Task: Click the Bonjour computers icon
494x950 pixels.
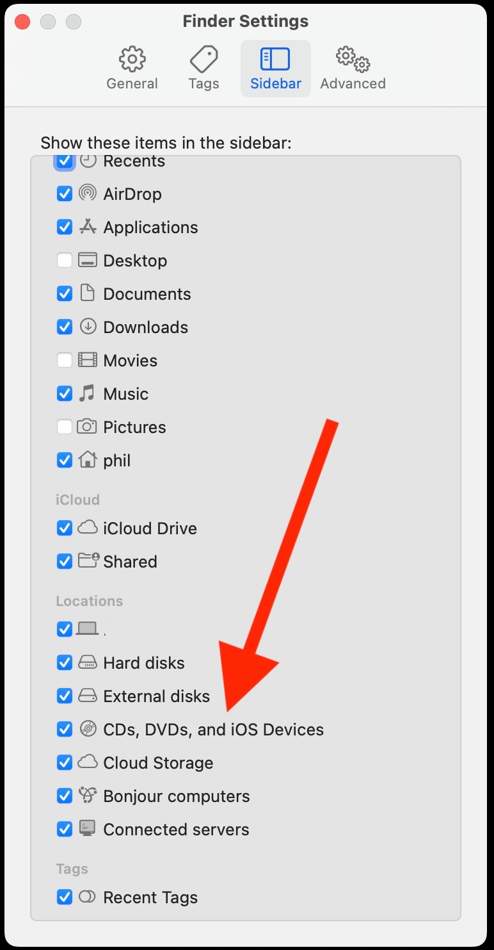Action: click(x=88, y=796)
